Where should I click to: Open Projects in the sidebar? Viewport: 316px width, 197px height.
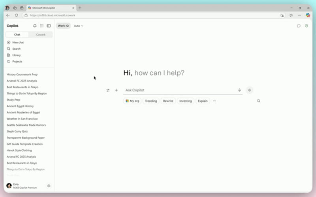click(17, 61)
